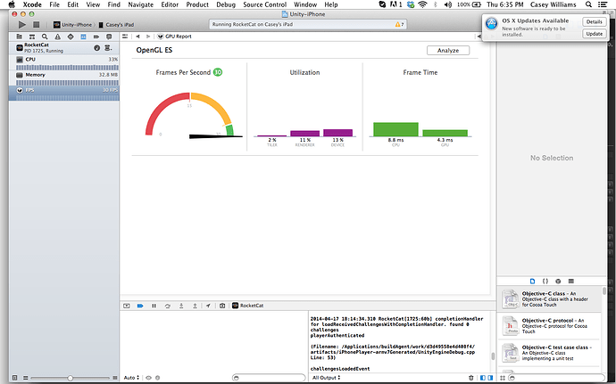The height and width of the screenshot is (384, 616).
Task: Open the Issue navigator warning icon
Action: [58, 37]
